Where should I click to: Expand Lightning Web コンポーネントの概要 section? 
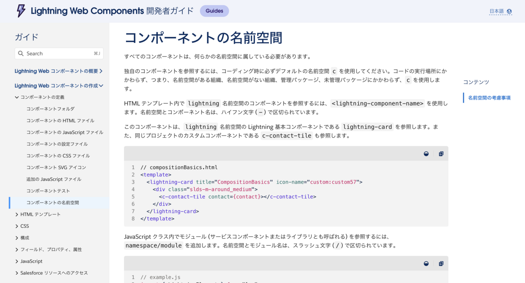tap(59, 71)
